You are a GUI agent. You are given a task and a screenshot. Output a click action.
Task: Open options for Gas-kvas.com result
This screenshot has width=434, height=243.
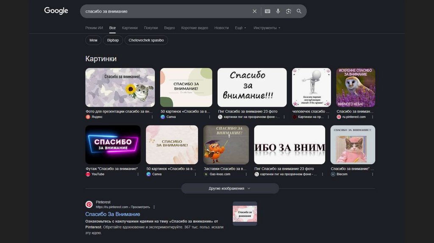246,174
